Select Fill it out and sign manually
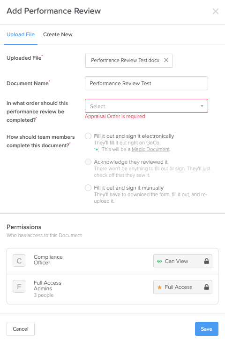Viewport: 225px width, 343px height. coord(88,188)
